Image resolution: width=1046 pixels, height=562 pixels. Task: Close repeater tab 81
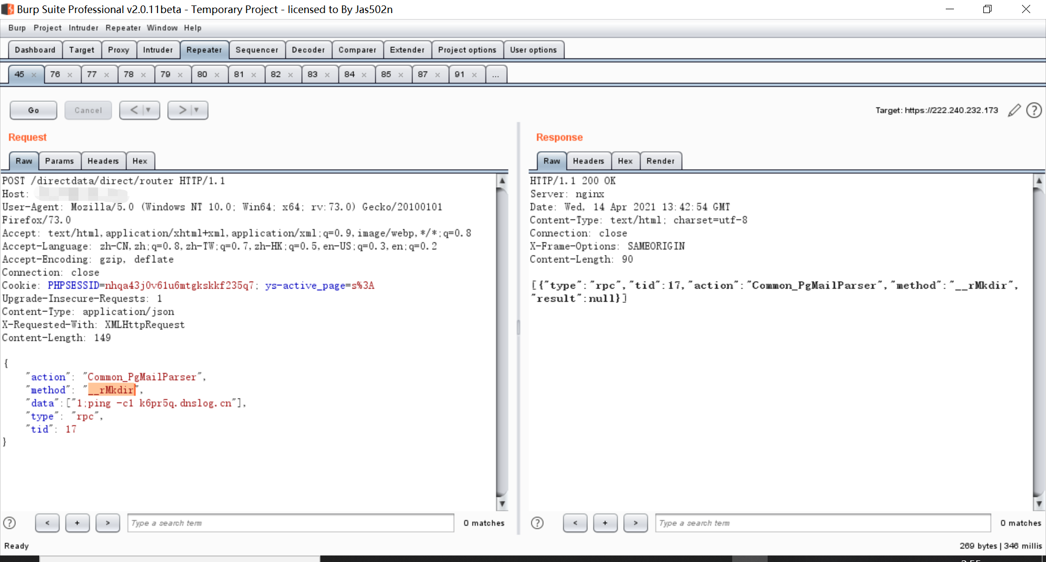click(254, 75)
